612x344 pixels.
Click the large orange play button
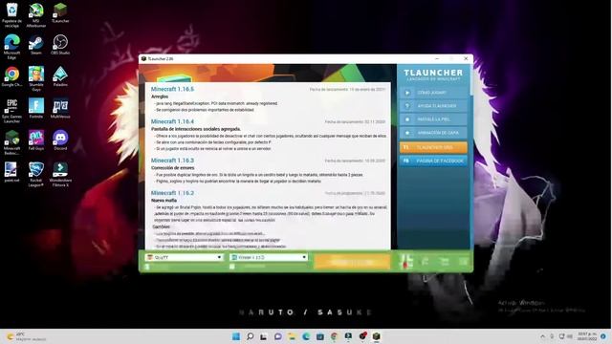coord(352,262)
